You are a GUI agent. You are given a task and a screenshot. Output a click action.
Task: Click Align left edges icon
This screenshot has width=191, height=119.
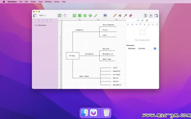(128, 25)
